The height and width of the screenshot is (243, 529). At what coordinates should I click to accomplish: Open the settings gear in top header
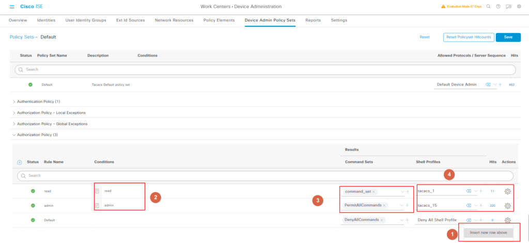click(518, 7)
